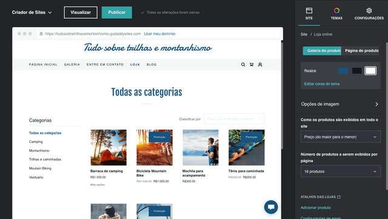Select the Moutain Biking category
Image resolution: width=388 pixels, height=219 pixels.
[40, 168]
